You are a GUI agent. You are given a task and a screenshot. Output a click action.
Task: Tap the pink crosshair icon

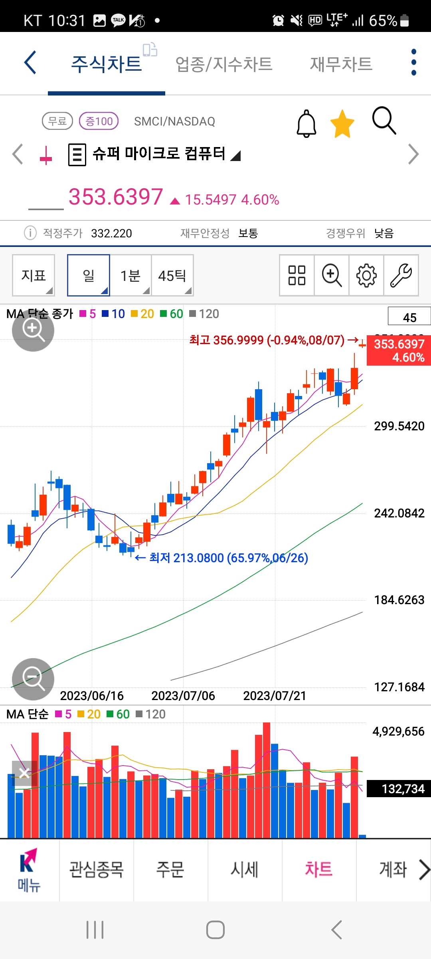pyautogui.click(x=46, y=155)
